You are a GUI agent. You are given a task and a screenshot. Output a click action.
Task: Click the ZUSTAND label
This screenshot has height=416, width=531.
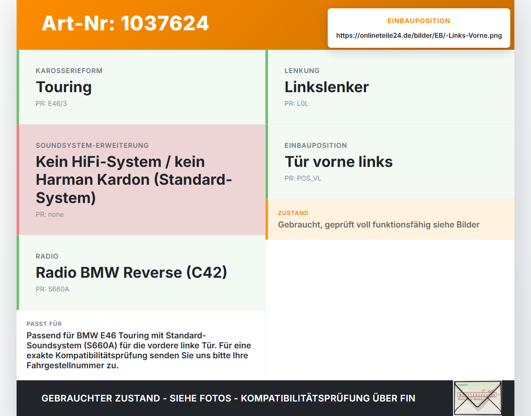[293, 213]
